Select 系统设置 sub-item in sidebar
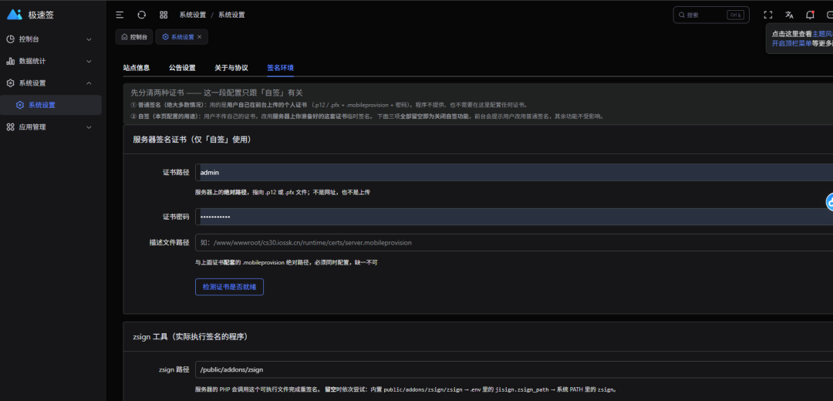Screen dimensions: 833x401 click(x=50, y=105)
